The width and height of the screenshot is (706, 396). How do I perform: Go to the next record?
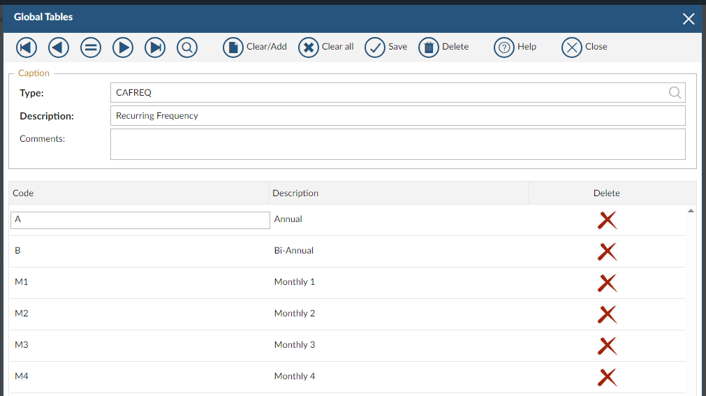(x=123, y=47)
